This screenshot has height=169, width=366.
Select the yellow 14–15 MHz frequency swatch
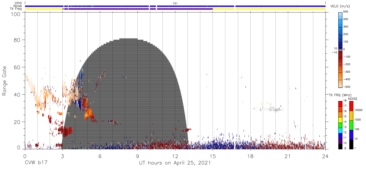tap(340, 120)
